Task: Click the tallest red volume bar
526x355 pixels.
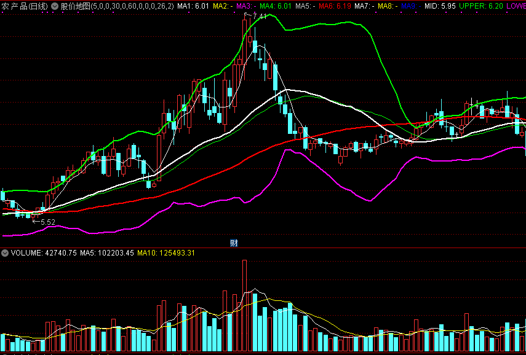Action: click(x=245, y=305)
